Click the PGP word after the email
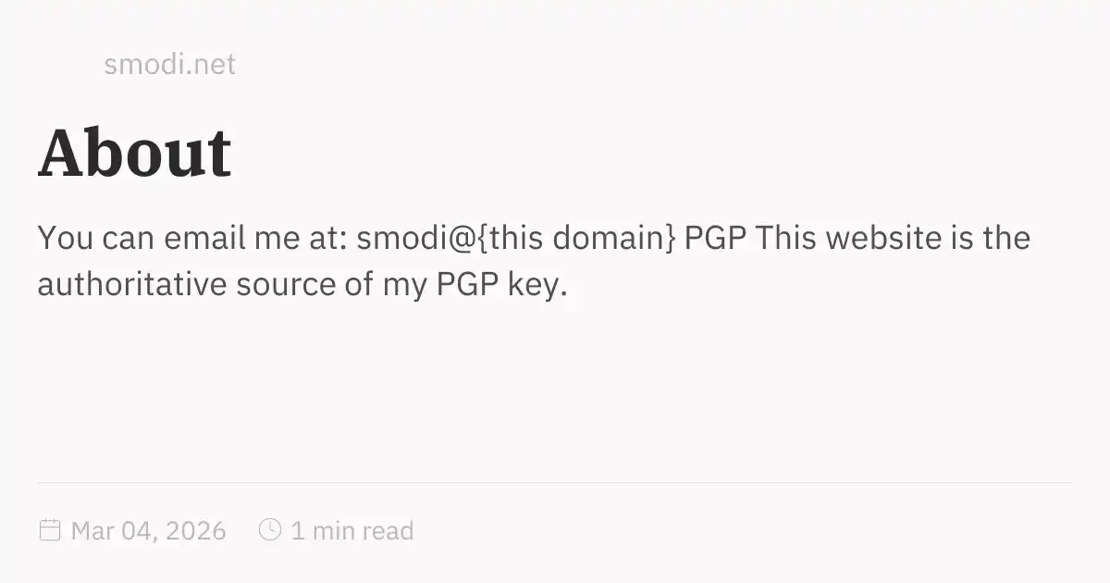 (715, 239)
